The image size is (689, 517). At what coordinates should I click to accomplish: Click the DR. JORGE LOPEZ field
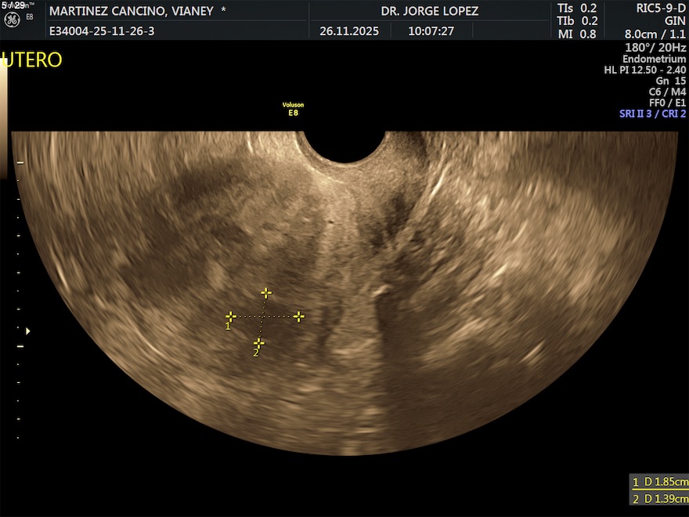429,11
